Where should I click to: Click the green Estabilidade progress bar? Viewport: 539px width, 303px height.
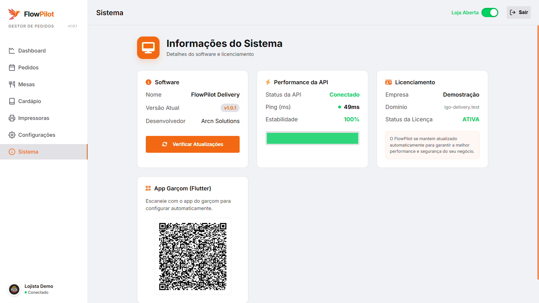coord(312,138)
